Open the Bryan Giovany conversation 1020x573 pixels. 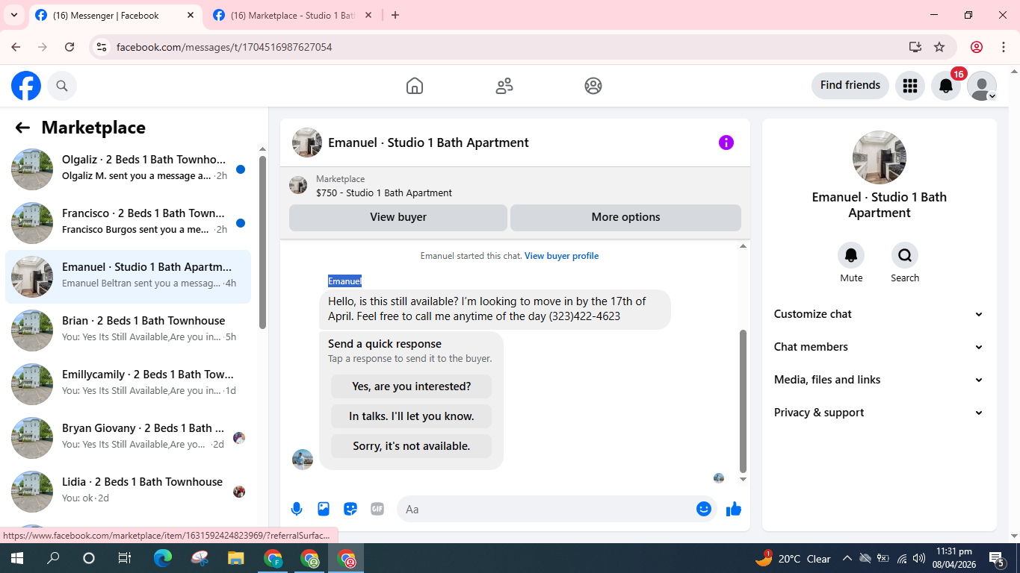pos(129,438)
